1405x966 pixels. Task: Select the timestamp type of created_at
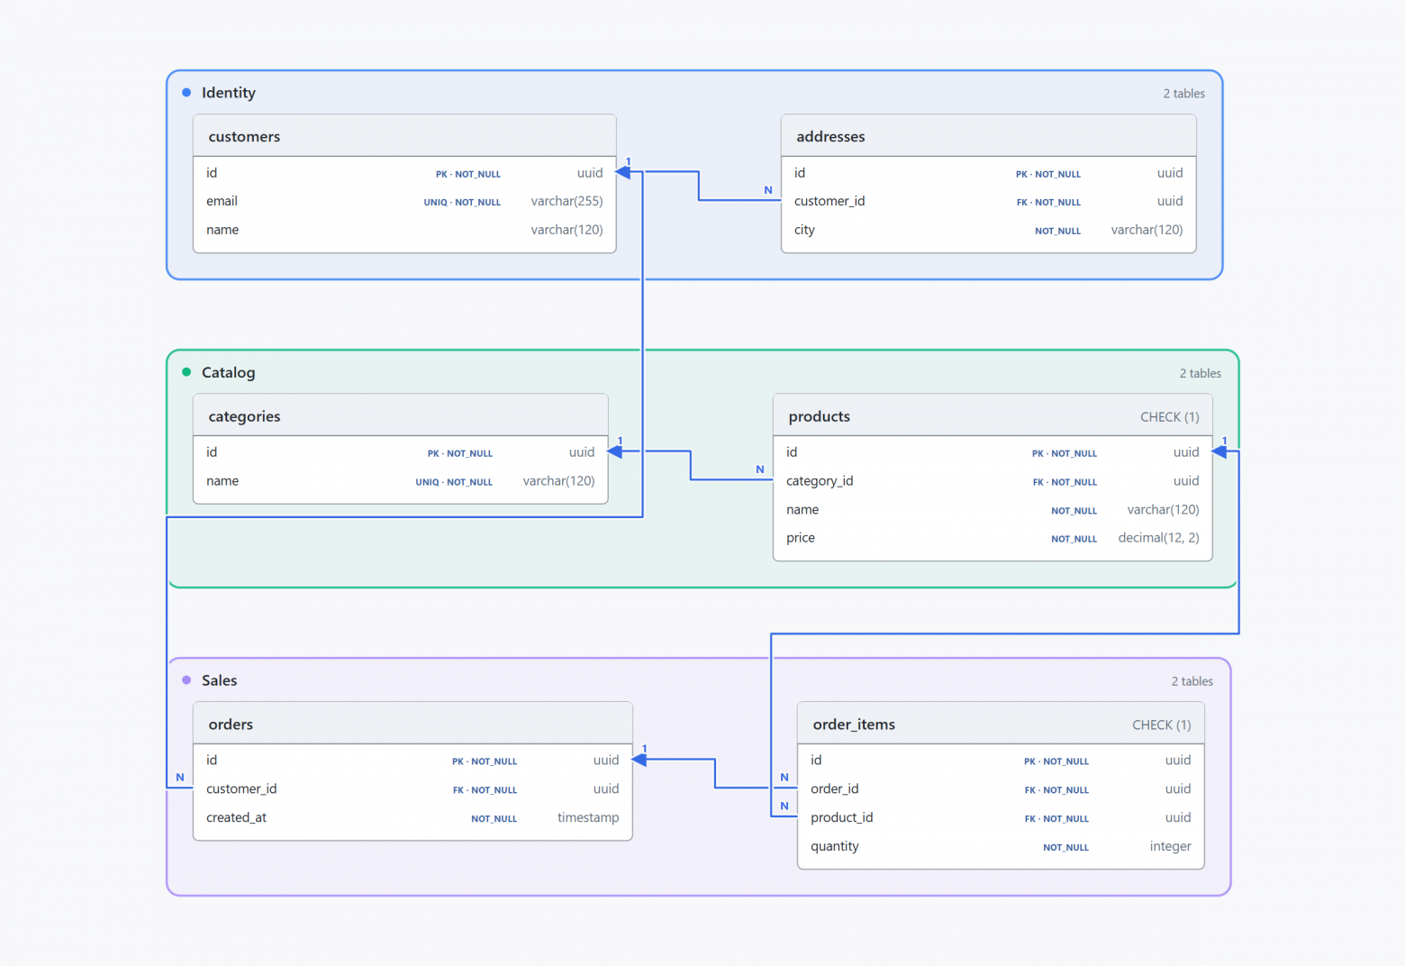[x=588, y=817]
